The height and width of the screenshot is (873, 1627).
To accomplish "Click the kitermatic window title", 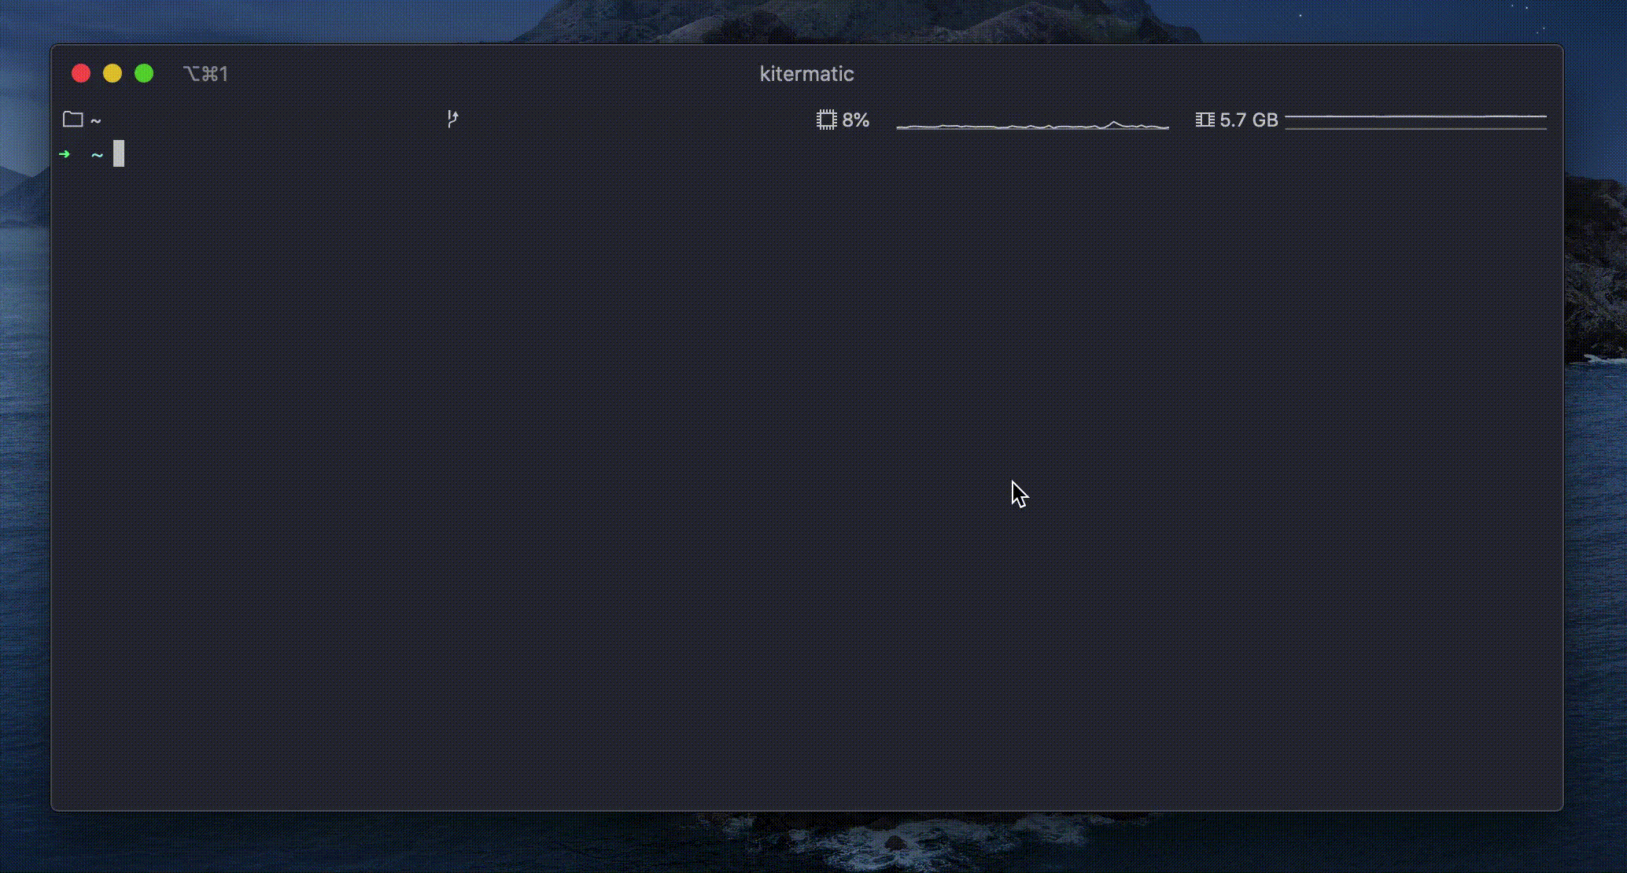I will 806,74.
